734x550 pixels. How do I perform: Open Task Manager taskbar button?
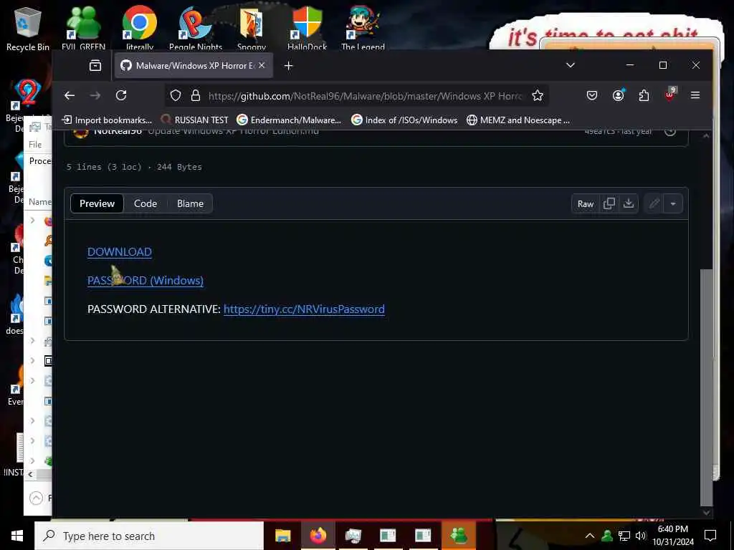point(353,536)
